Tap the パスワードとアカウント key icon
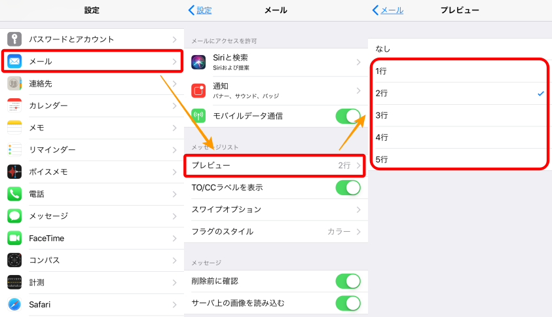 (14, 39)
